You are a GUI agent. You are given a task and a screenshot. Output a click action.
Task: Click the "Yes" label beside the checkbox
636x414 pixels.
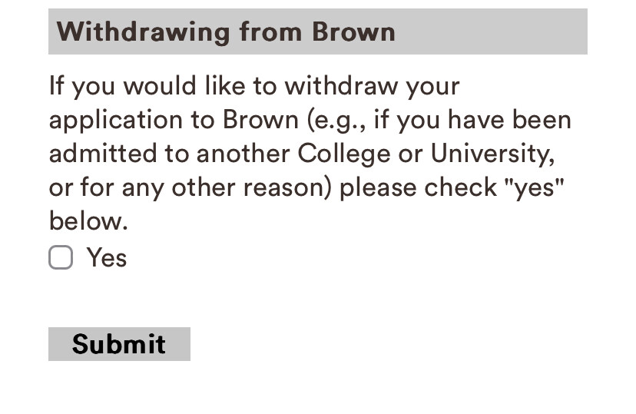coord(107,258)
